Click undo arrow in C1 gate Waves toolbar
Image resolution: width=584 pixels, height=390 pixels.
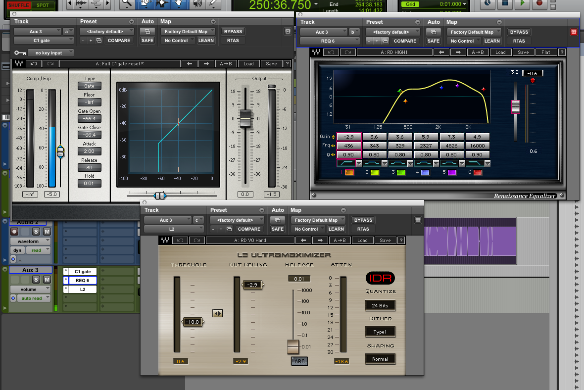[34, 64]
